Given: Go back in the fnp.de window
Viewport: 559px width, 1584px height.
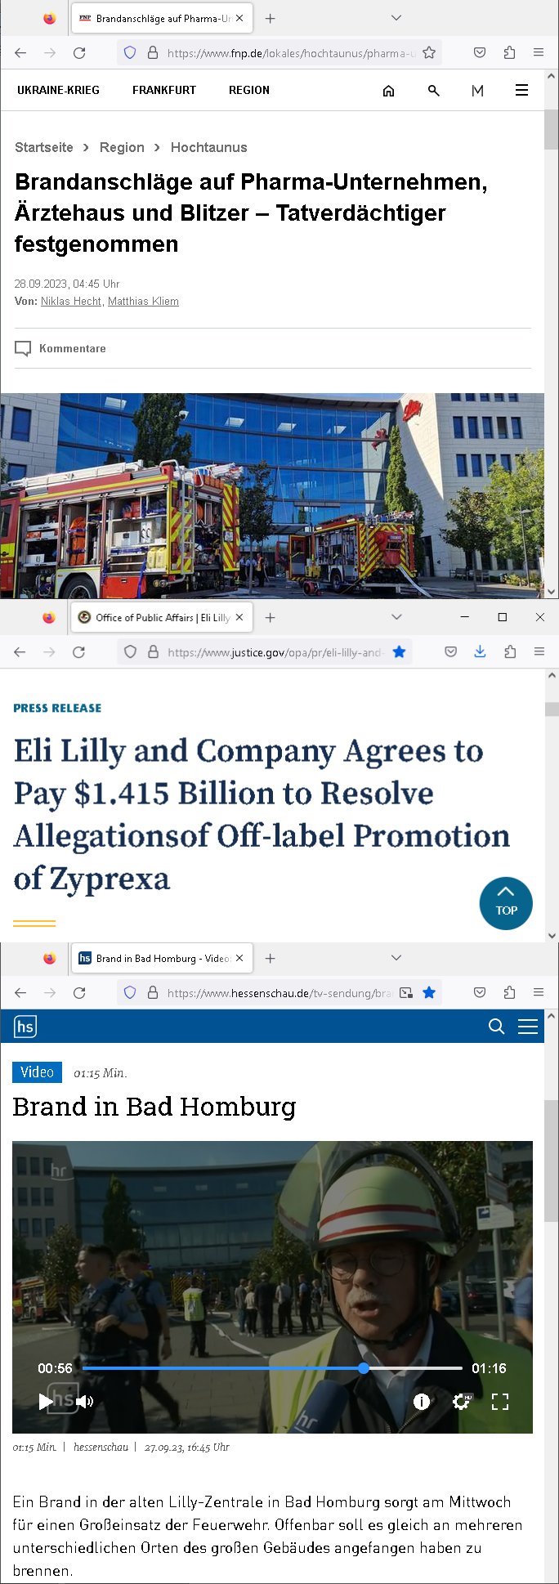Looking at the screenshot, I should coord(20,53).
